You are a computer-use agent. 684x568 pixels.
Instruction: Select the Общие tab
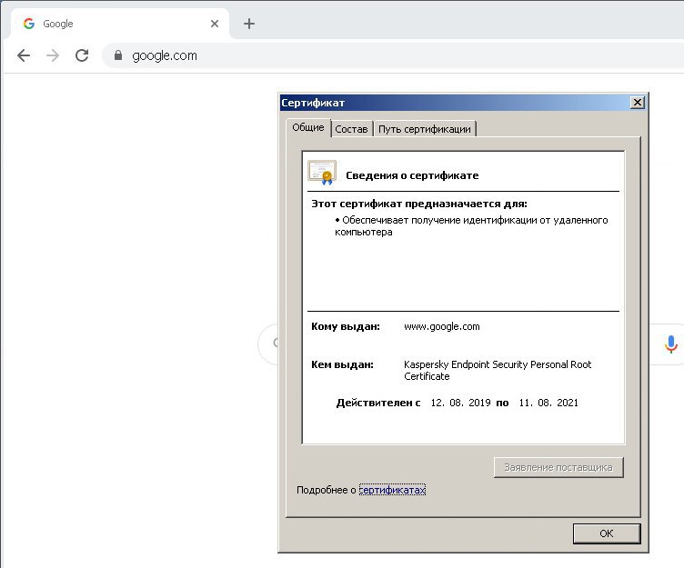308,127
